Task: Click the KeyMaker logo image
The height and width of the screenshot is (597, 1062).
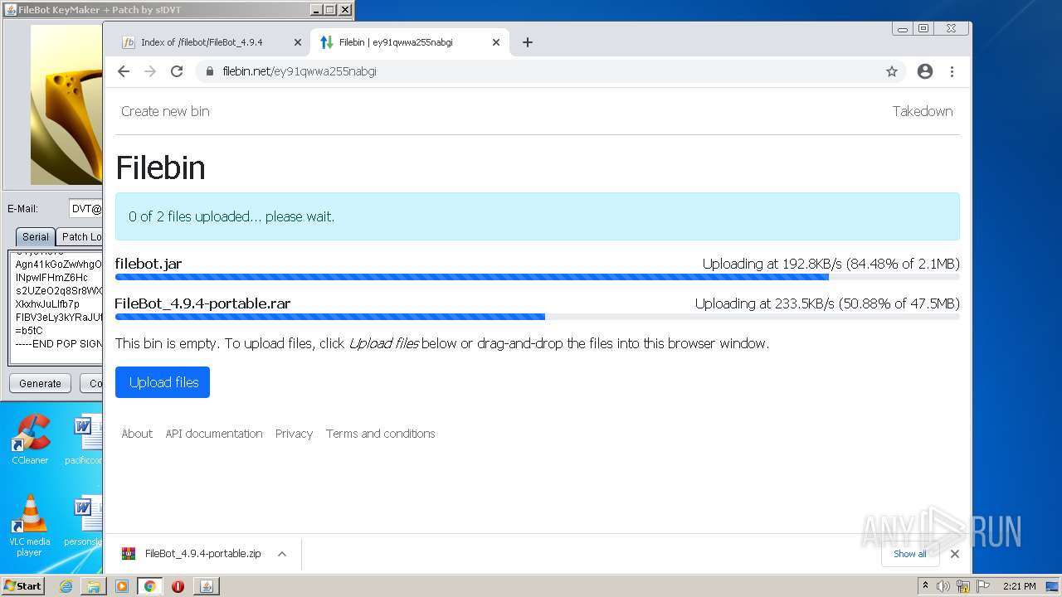Action: click(x=66, y=104)
